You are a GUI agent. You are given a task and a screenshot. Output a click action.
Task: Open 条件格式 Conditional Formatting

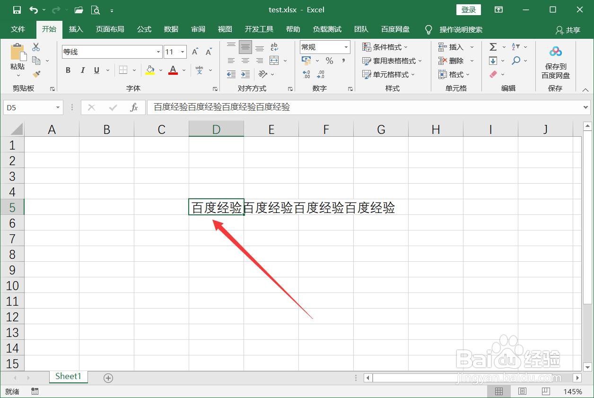coord(385,47)
